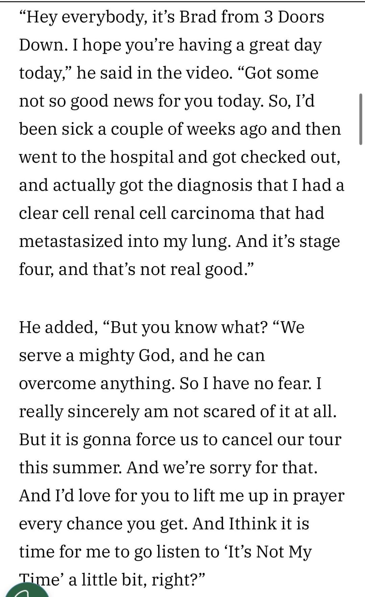
Task: Click the word "carcinoma"
Action: tap(213, 213)
